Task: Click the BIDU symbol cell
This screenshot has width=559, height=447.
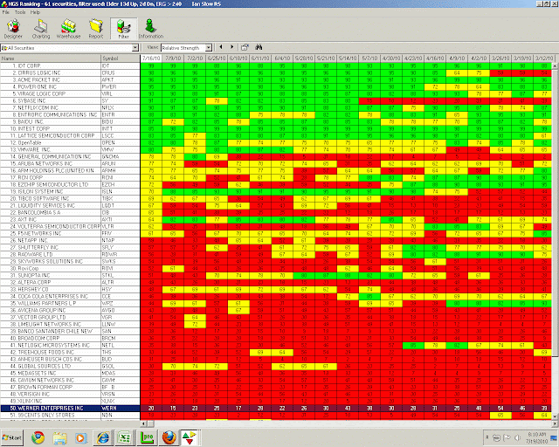Action: (121, 121)
